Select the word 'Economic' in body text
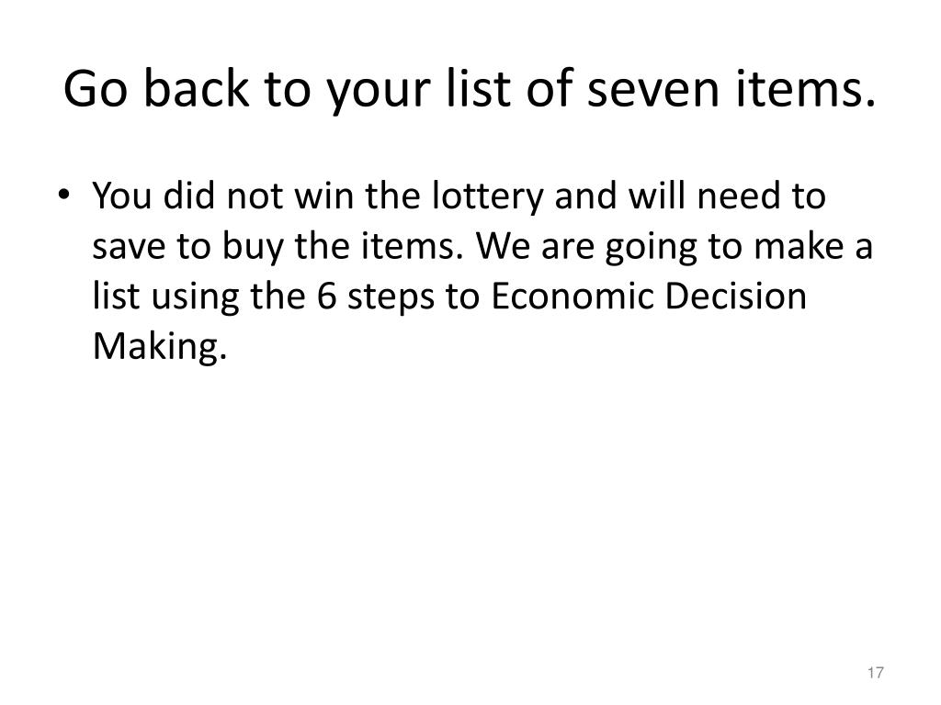941x705 pixels. pyautogui.click(x=572, y=296)
